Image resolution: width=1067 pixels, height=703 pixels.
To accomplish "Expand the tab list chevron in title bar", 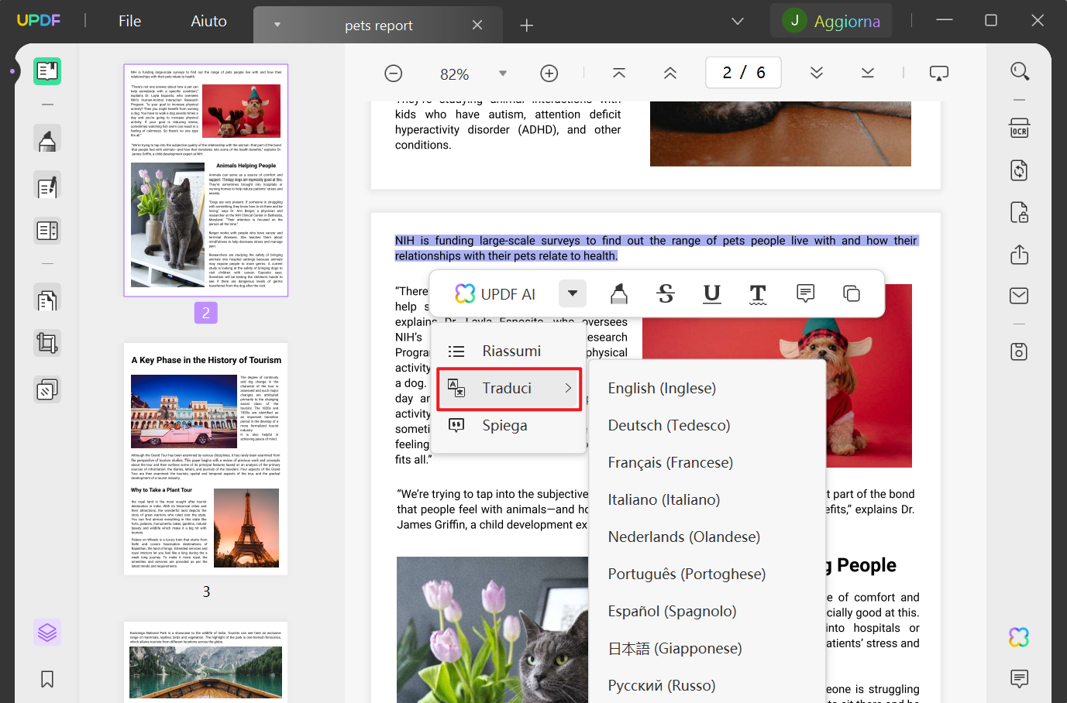I will tap(738, 21).
